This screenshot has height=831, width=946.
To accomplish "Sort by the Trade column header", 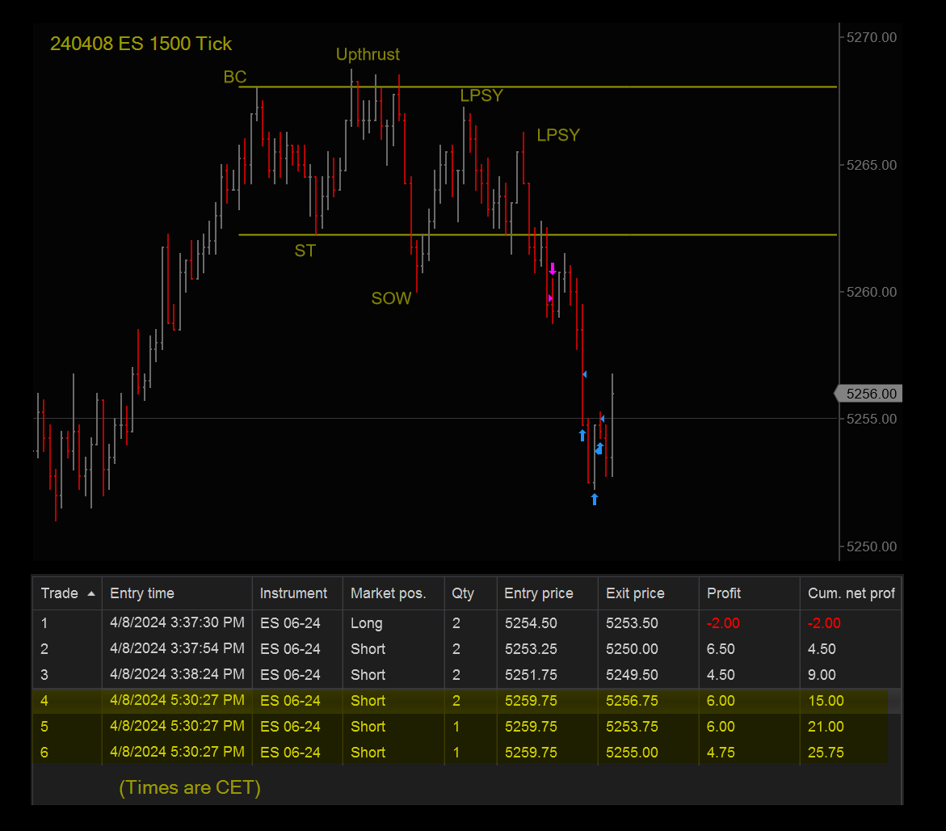I will pos(67,593).
